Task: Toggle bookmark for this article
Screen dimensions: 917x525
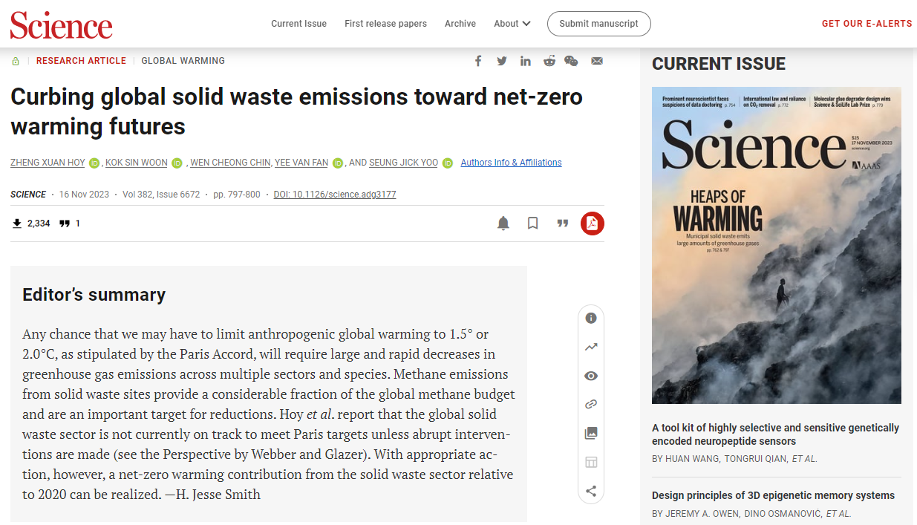Action: pos(532,224)
